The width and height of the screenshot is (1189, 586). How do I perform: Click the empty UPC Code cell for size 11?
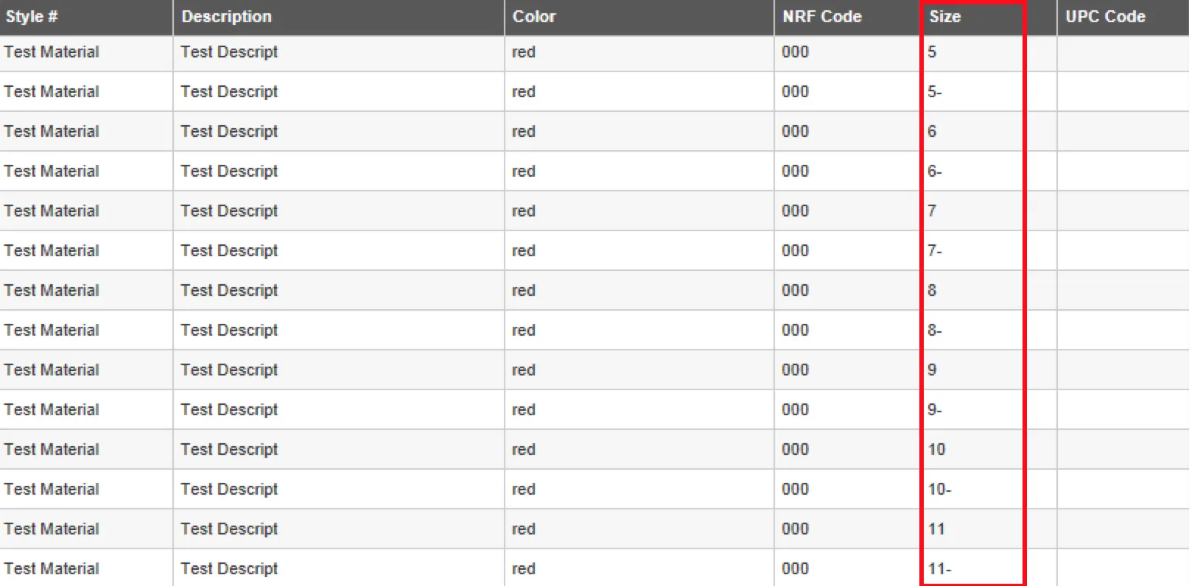[1122, 529]
